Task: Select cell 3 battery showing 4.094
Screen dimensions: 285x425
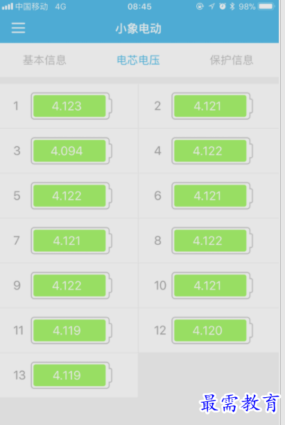Action: [71, 151]
